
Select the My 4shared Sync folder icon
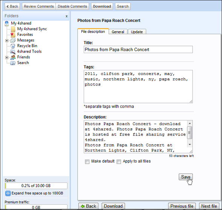(13, 29)
